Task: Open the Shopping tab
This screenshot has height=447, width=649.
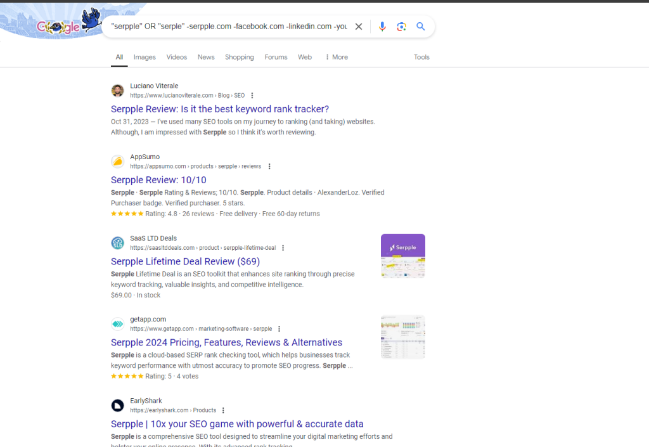Action: point(239,57)
